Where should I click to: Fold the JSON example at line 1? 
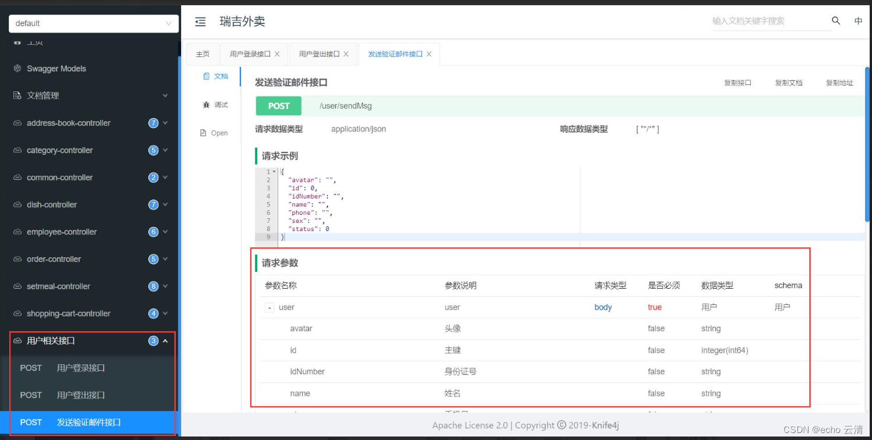pyautogui.click(x=275, y=172)
